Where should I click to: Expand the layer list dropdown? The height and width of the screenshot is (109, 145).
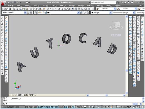(78, 12)
